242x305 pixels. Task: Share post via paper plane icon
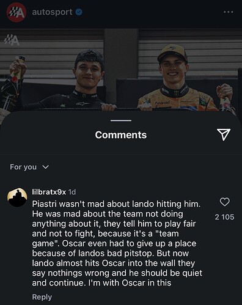[x=224, y=134]
